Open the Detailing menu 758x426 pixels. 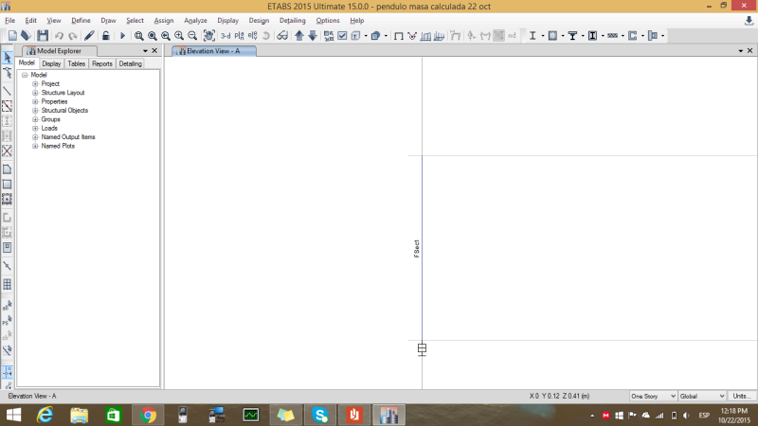(293, 20)
